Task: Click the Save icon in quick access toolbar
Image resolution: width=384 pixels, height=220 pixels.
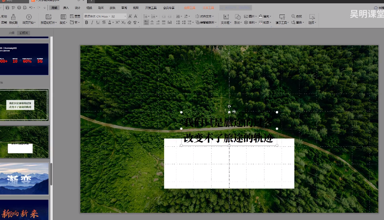Action: click(x=7, y=8)
